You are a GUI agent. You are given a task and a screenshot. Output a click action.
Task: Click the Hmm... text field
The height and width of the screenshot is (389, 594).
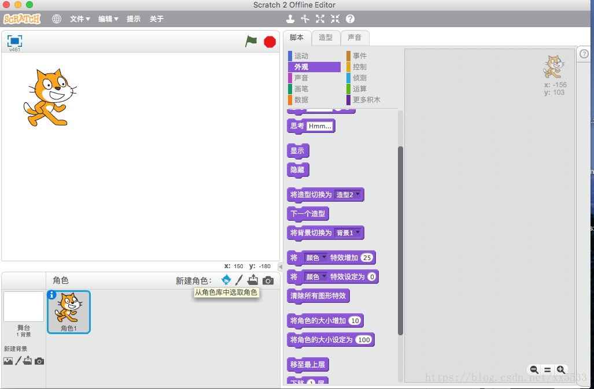click(x=320, y=126)
